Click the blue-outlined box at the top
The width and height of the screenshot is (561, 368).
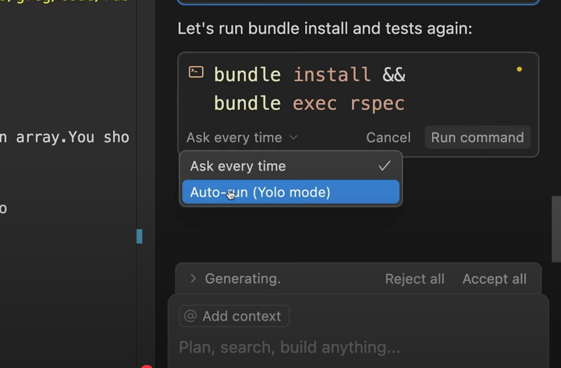[358, 2]
